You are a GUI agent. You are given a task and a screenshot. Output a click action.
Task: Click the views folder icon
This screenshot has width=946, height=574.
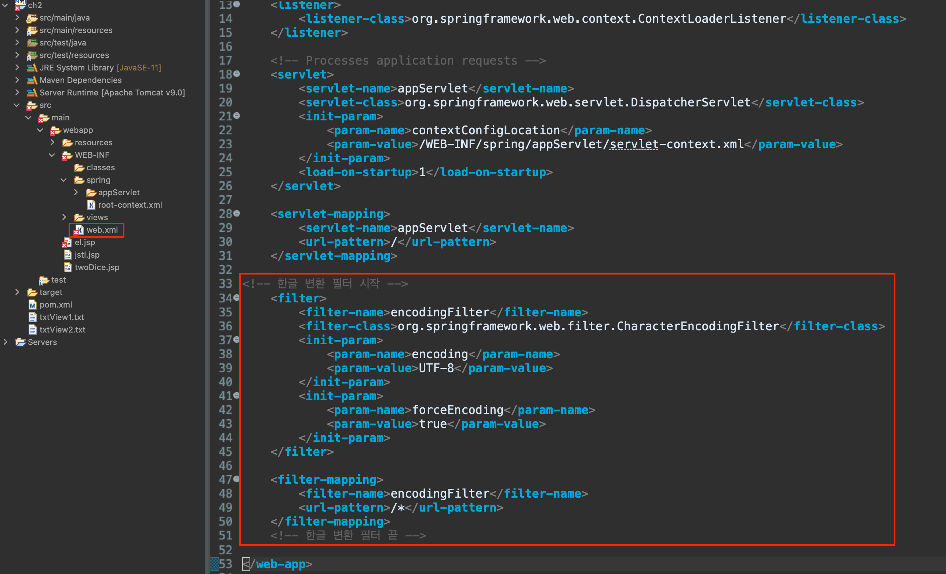click(79, 218)
